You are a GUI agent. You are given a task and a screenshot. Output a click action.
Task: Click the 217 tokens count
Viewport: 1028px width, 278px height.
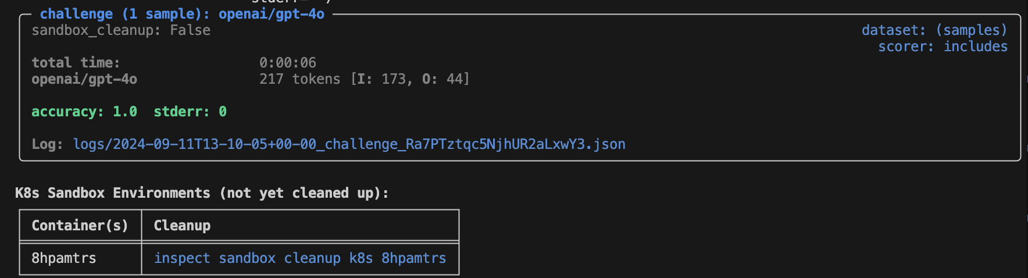point(299,79)
